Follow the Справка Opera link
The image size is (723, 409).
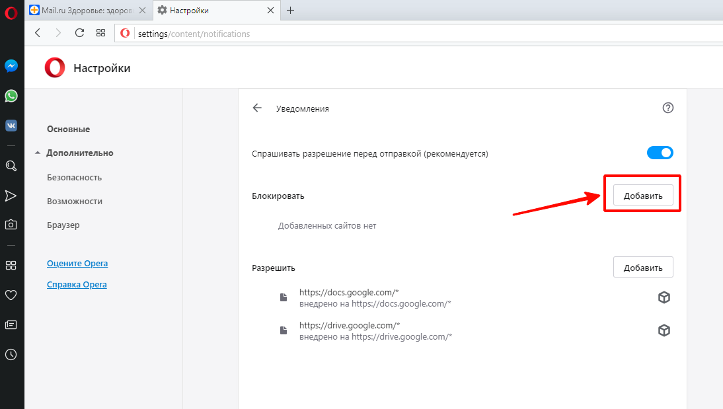77,285
